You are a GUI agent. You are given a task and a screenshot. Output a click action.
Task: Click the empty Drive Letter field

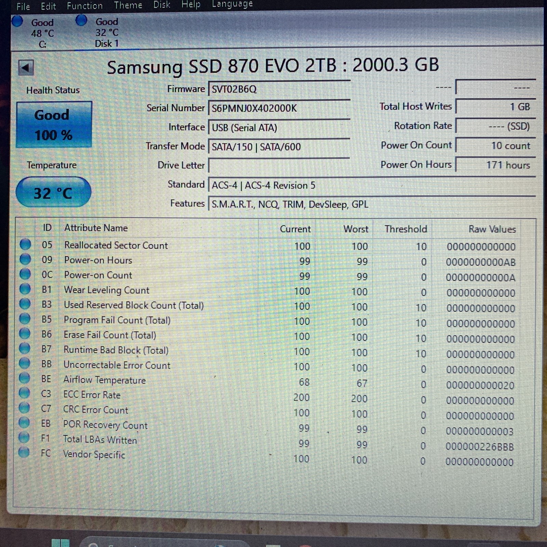click(279, 165)
